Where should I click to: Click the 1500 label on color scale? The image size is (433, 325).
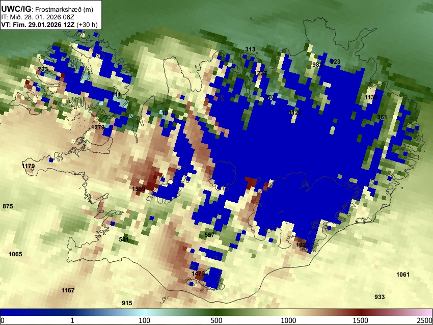tap(361, 320)
